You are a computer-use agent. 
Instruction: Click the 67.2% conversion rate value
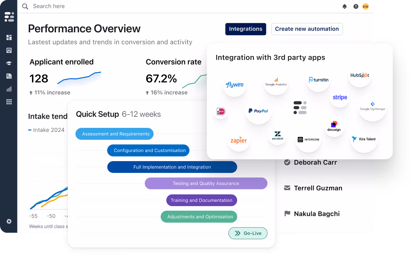(x=161, y=79)
